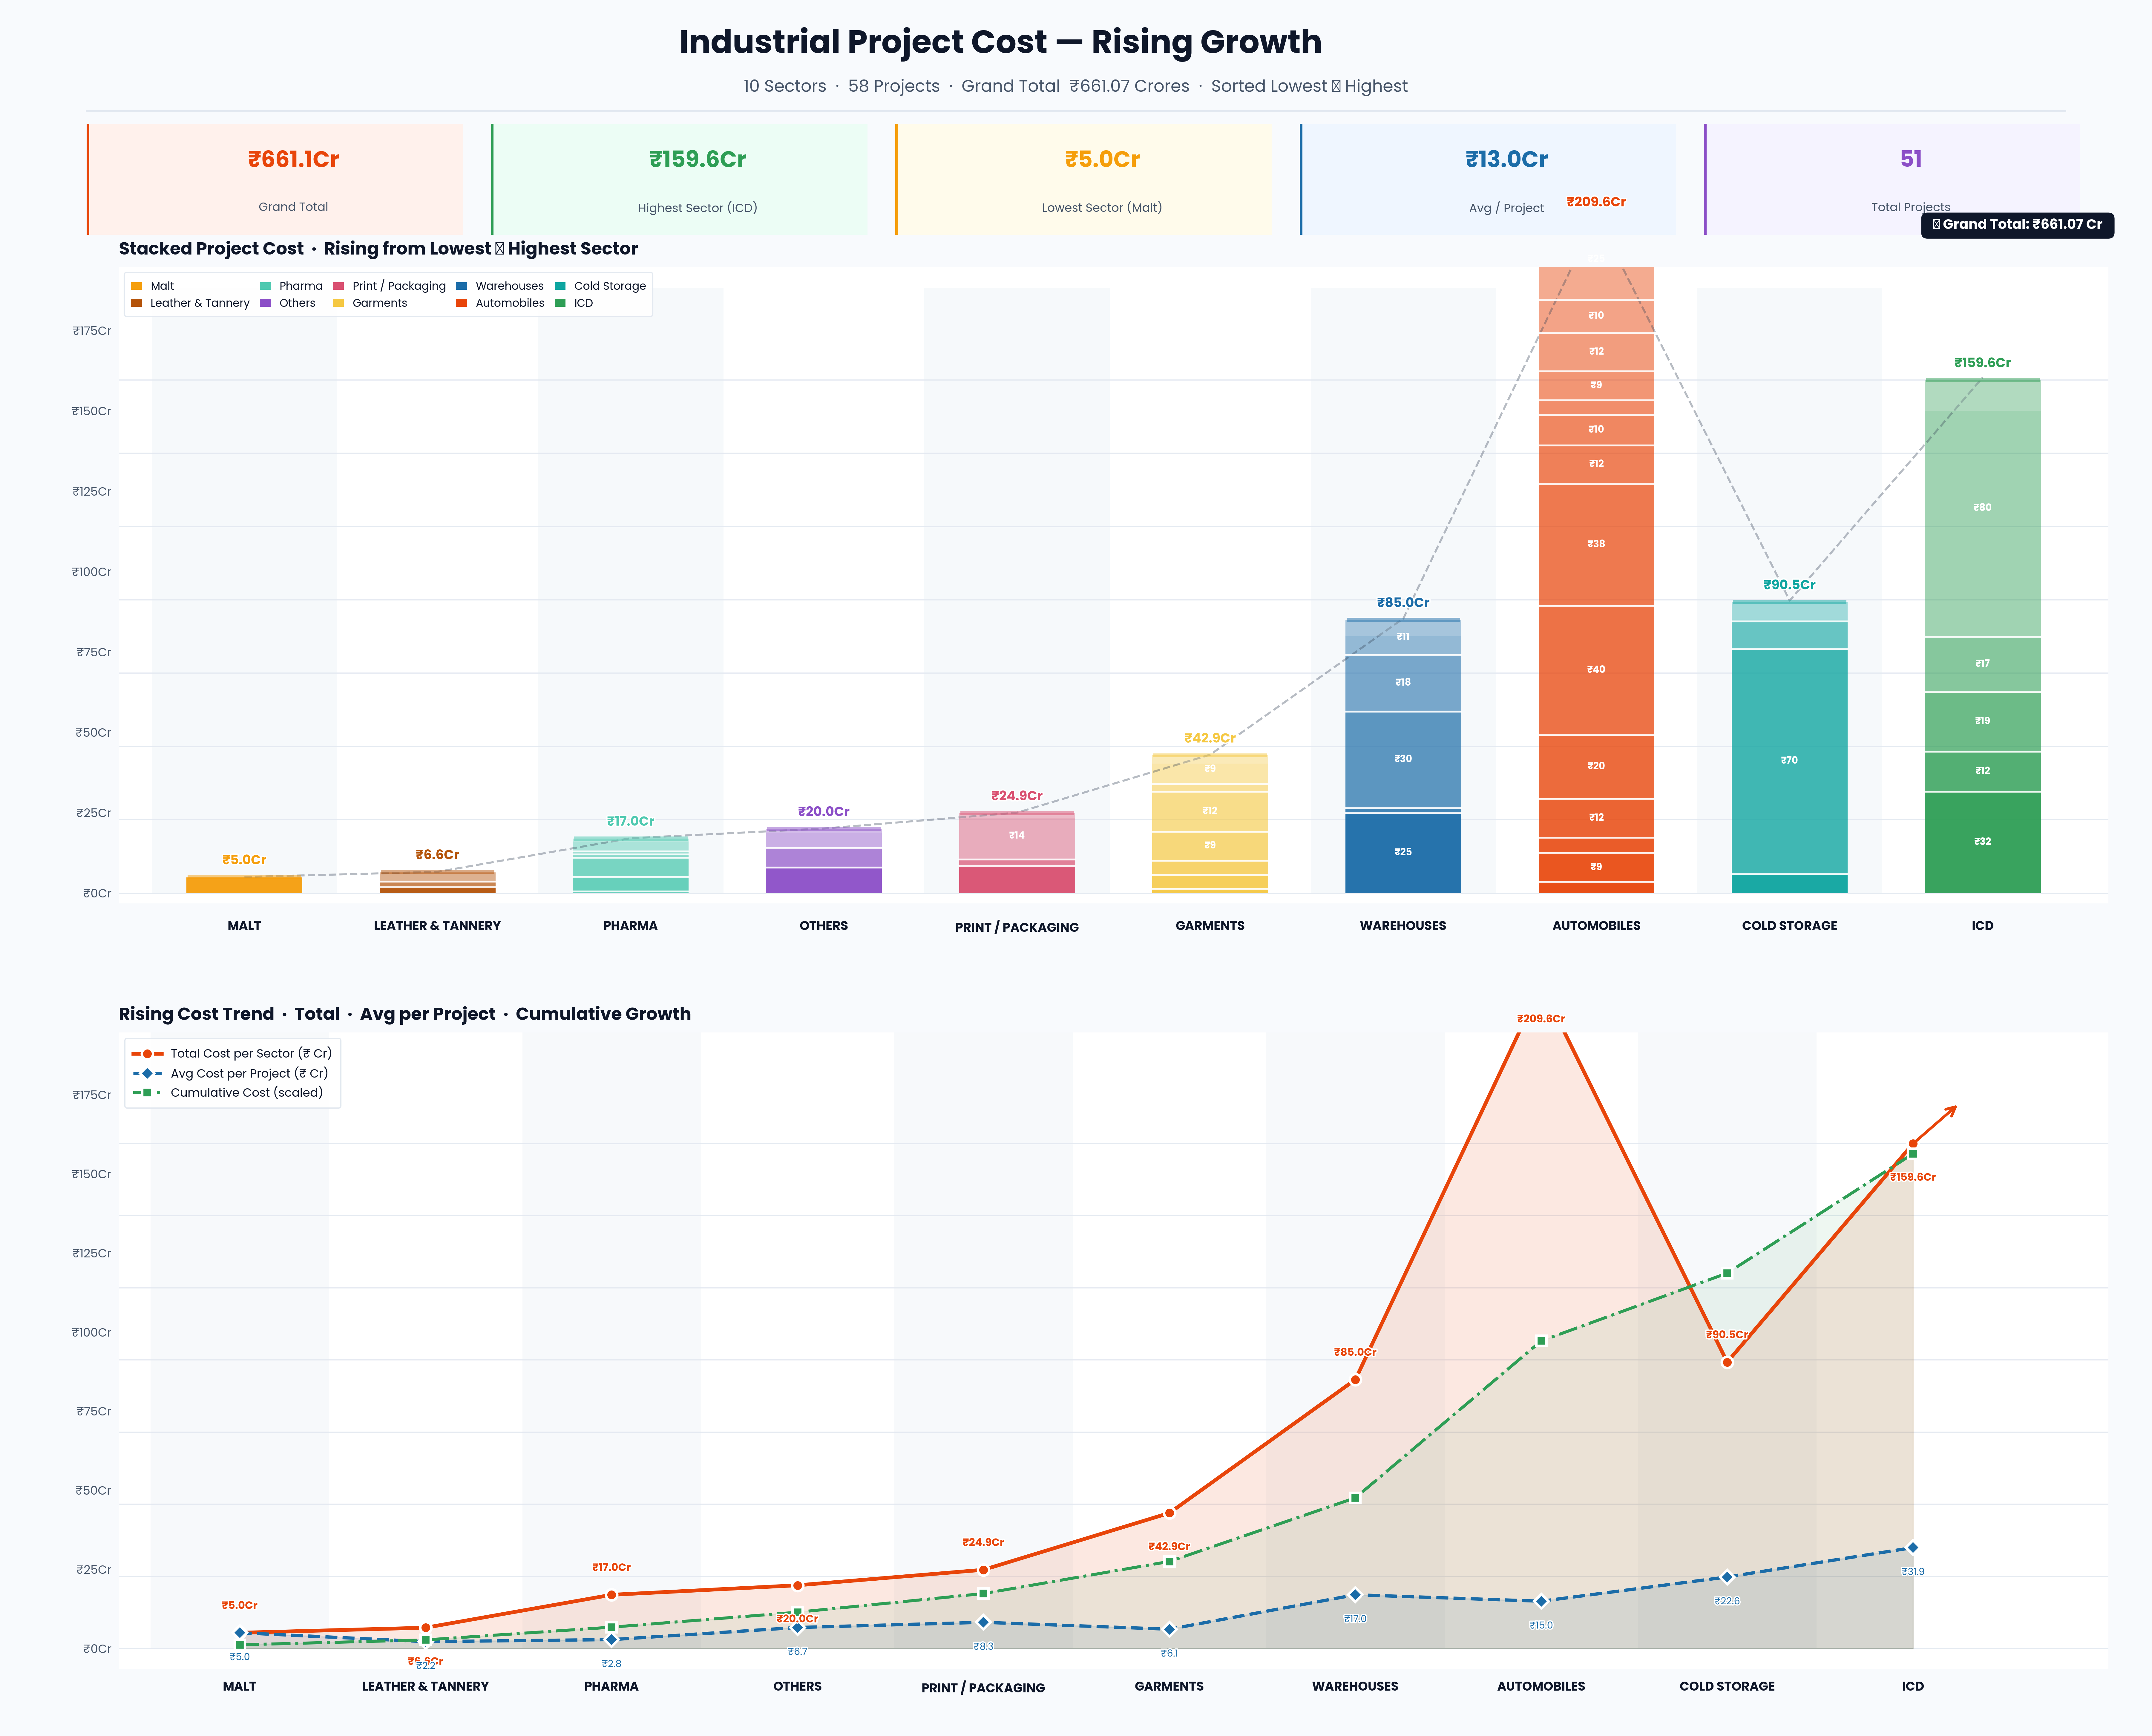Click the GARMENTS axis label in stacked chart
Screen dimensions: 2152x1736
[x=1210, y=926]
